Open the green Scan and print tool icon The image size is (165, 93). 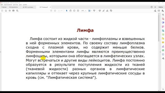point(163,50)
